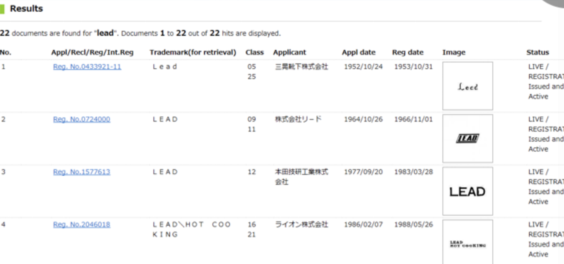Click the Class column header
564x264 pixels.
pyautogui.click(x=255, y=52)
